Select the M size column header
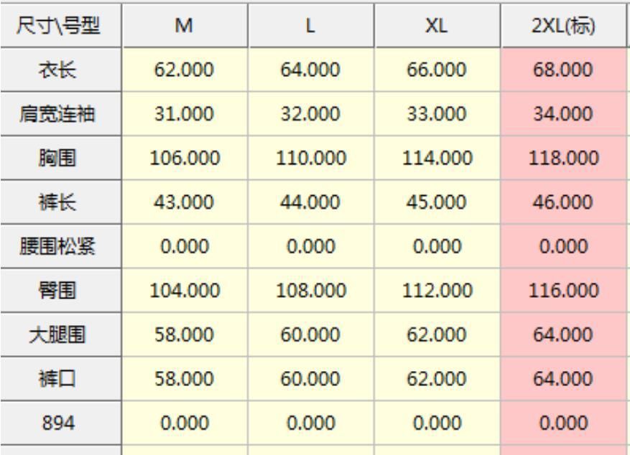 coord(185,26)
